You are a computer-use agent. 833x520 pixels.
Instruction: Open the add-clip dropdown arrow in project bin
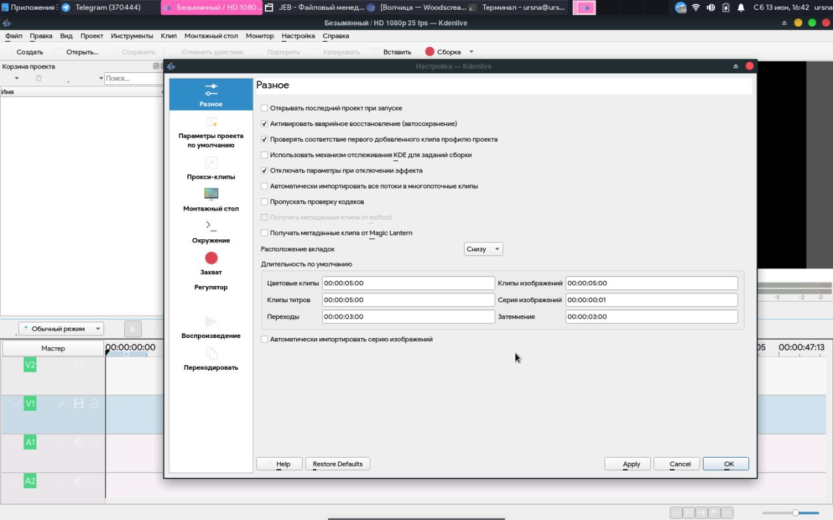click(17, 78)
